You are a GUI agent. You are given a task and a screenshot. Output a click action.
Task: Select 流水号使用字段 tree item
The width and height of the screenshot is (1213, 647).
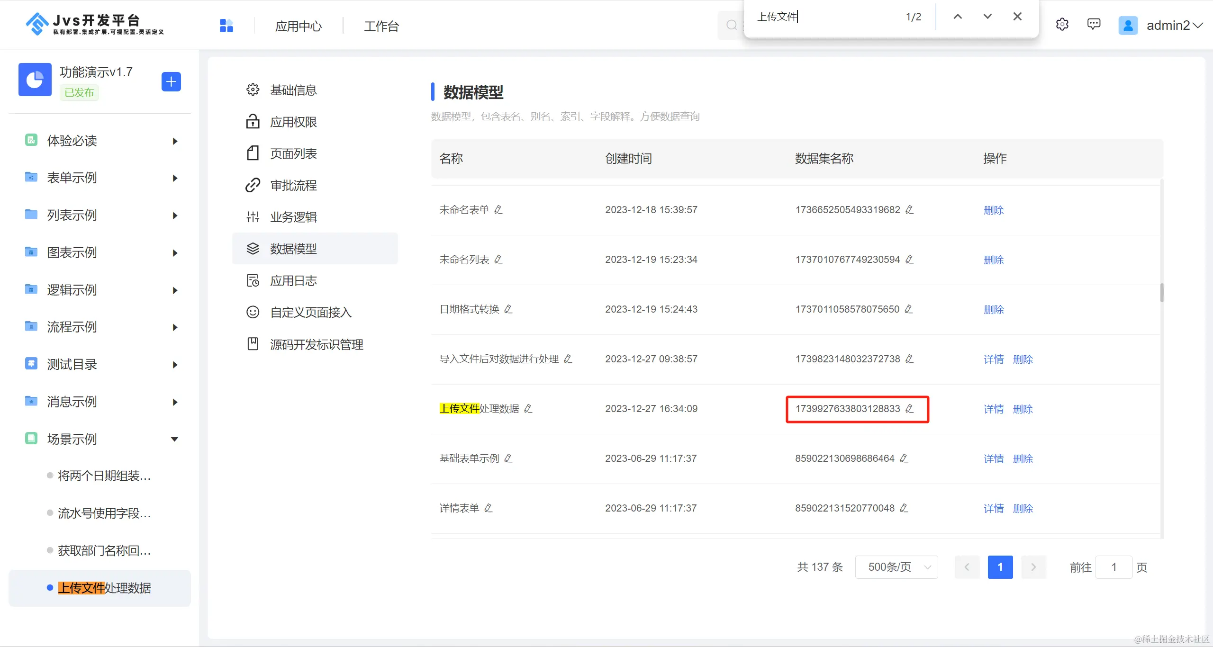click(104, 513)
